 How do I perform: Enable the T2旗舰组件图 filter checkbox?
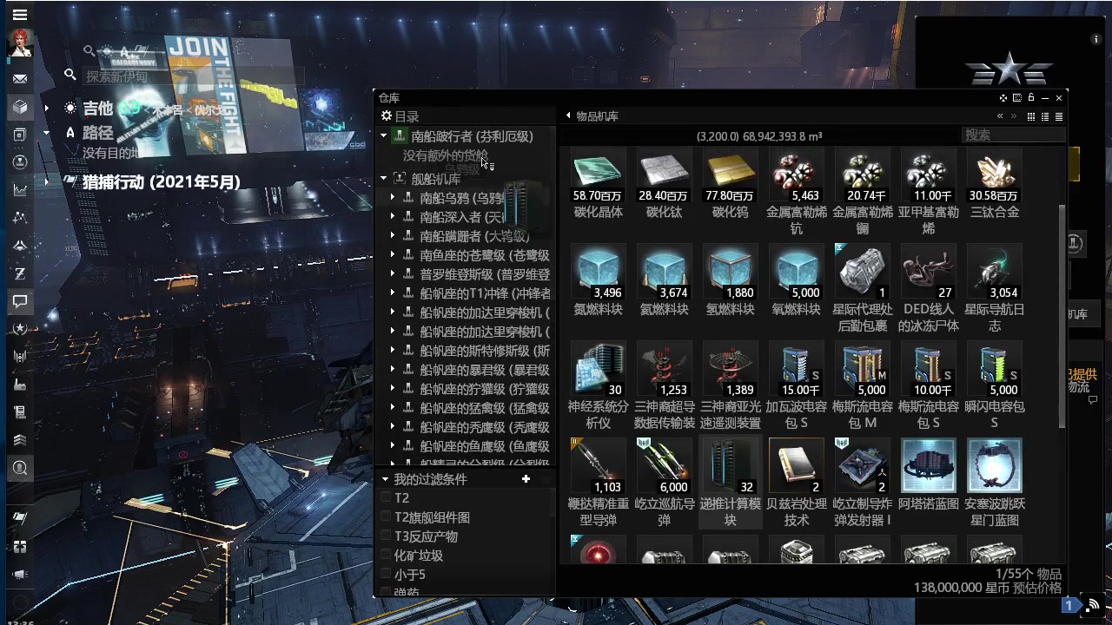(x=386, y=517)
